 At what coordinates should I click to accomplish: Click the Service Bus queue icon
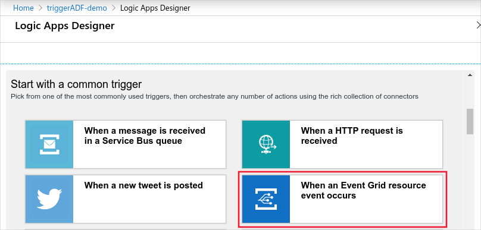tap(49, 144)
